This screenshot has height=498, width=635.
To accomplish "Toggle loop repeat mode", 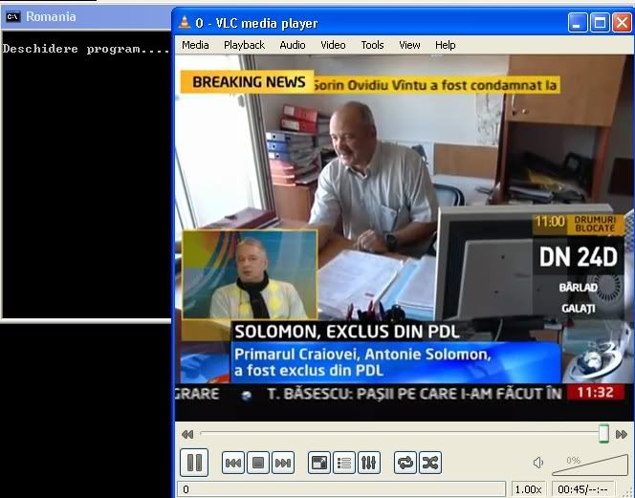I will click(x=405, y=464).
